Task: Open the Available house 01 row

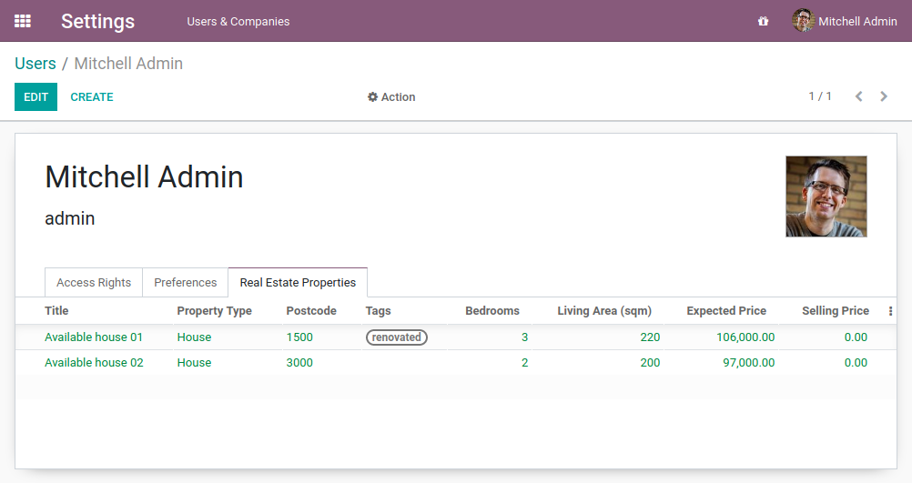Action: (94, 337)
